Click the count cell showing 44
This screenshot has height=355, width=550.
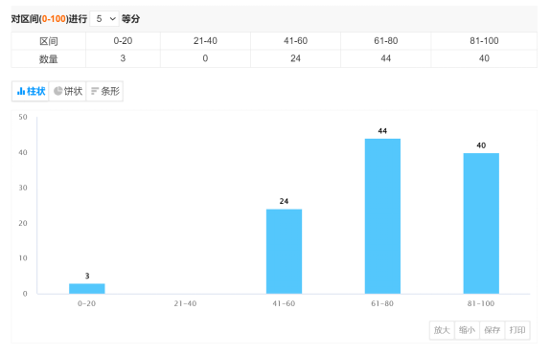pyautogui.click(x=386, y=58)
